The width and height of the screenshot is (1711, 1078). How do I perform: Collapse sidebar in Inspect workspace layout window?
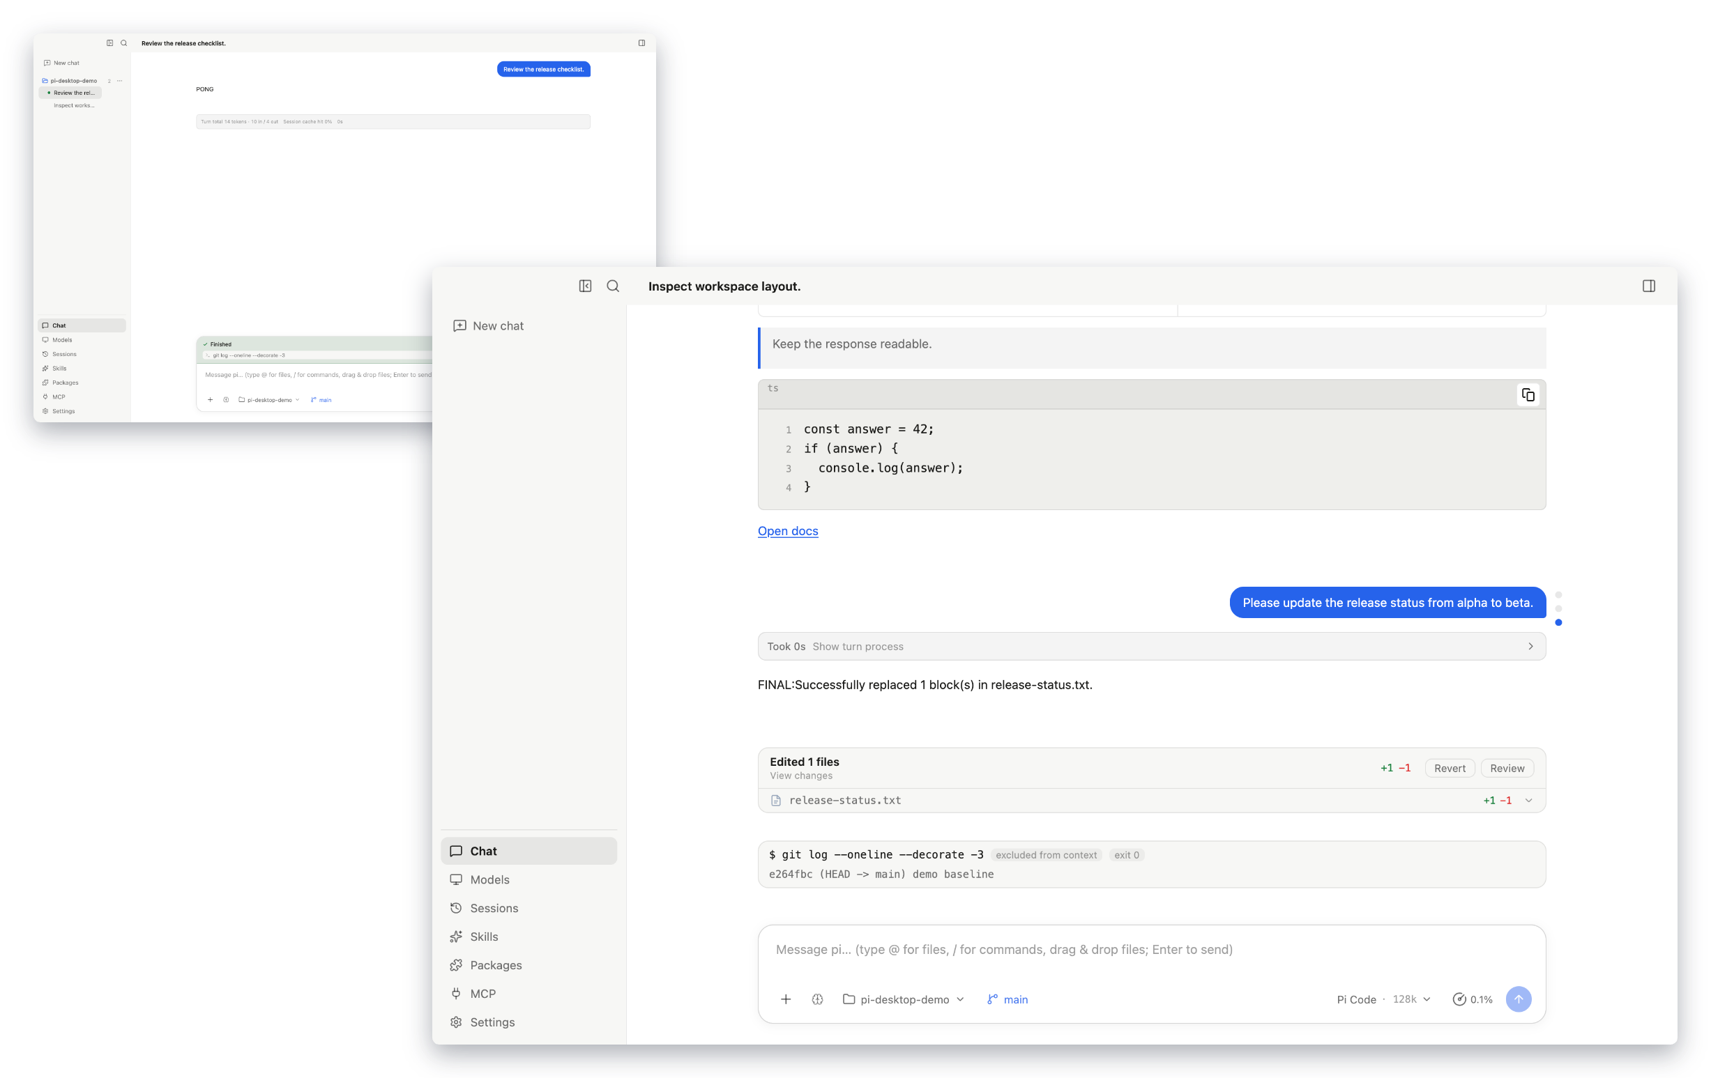(585, 286)
